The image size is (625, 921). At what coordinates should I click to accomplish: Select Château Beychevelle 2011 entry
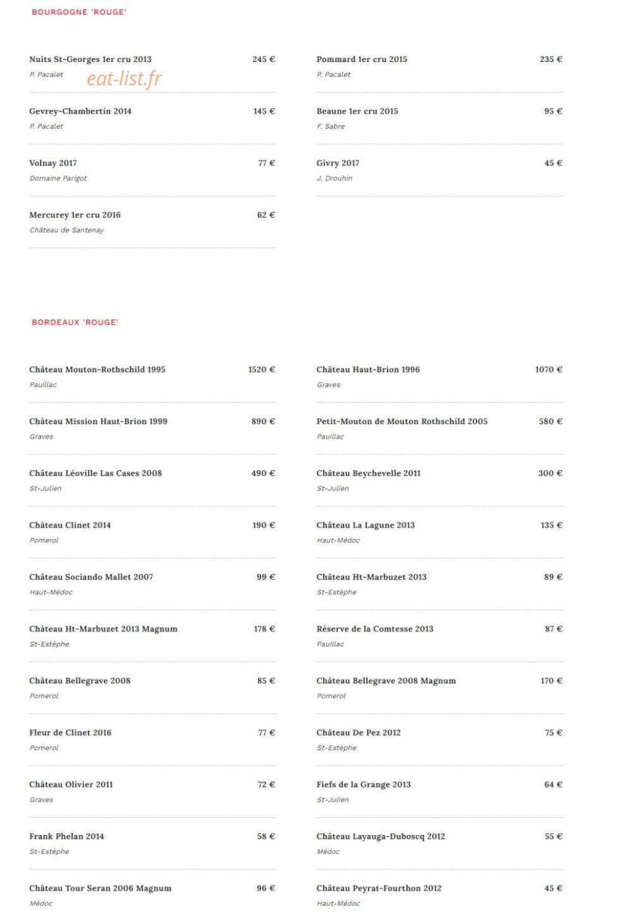pos(368,473)
